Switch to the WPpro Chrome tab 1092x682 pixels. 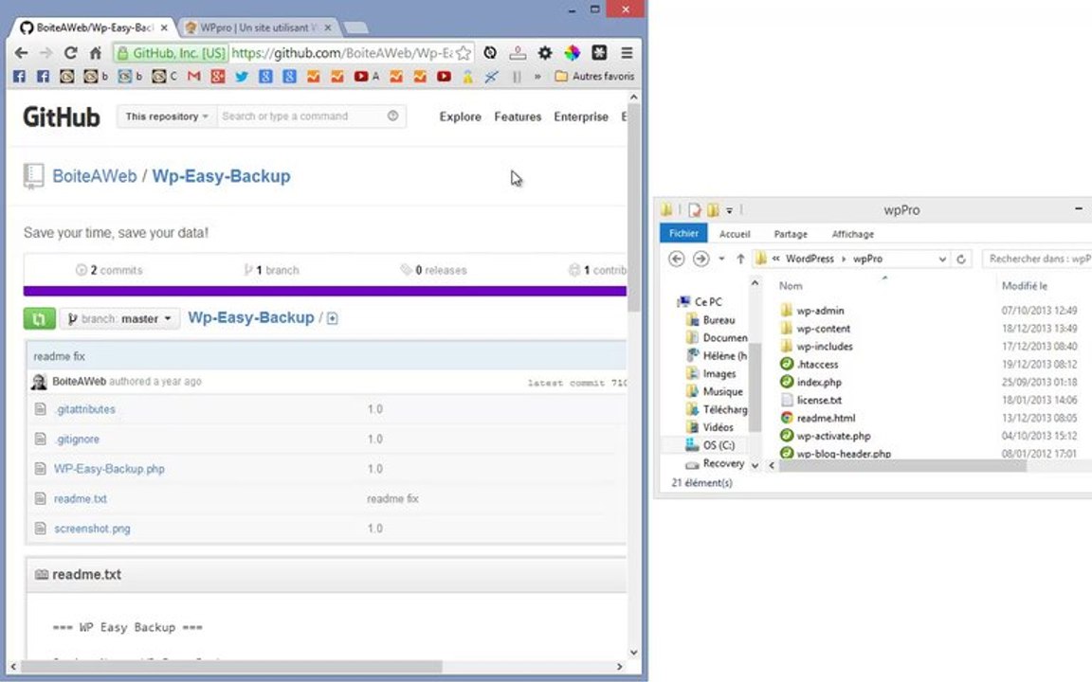click(x=259, y=27)
